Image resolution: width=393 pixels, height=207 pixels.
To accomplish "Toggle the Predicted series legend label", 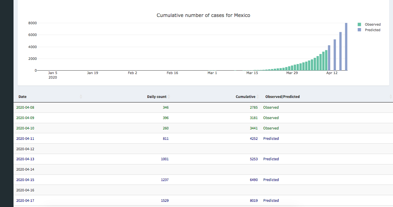I will point(373,30).
